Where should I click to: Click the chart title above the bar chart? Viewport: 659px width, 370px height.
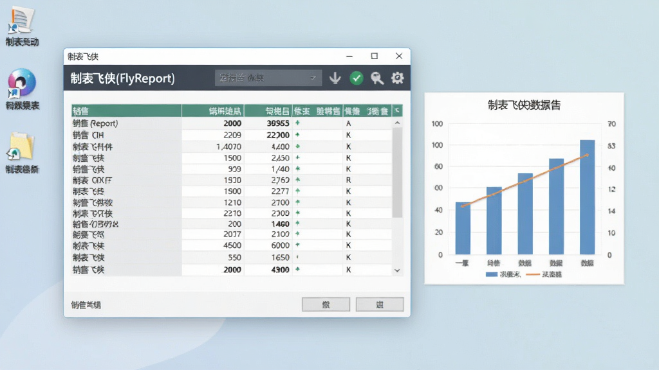pyautogui.click(x=524, y=105)
